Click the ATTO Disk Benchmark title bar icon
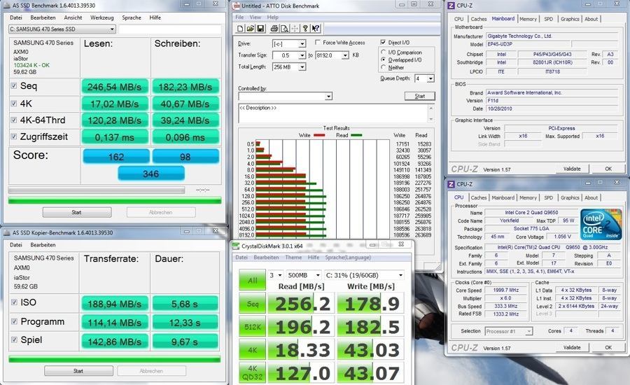630x385 pixels. [x=237, y=6]
